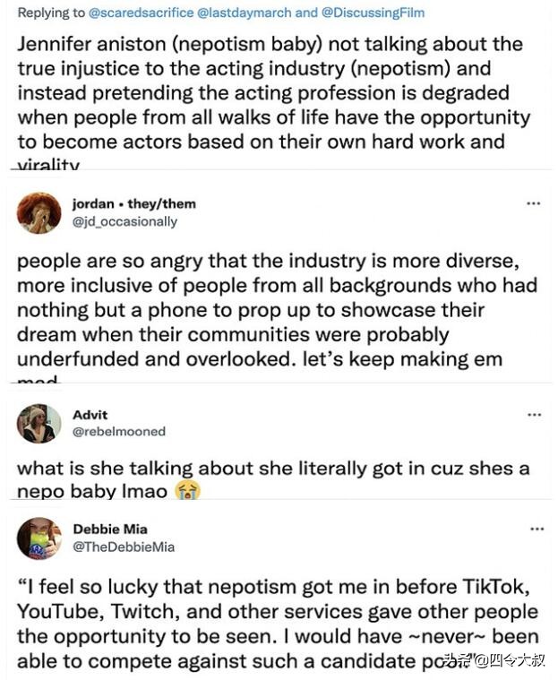Open more options on Debbie Mia's tweet

(534, 529)
